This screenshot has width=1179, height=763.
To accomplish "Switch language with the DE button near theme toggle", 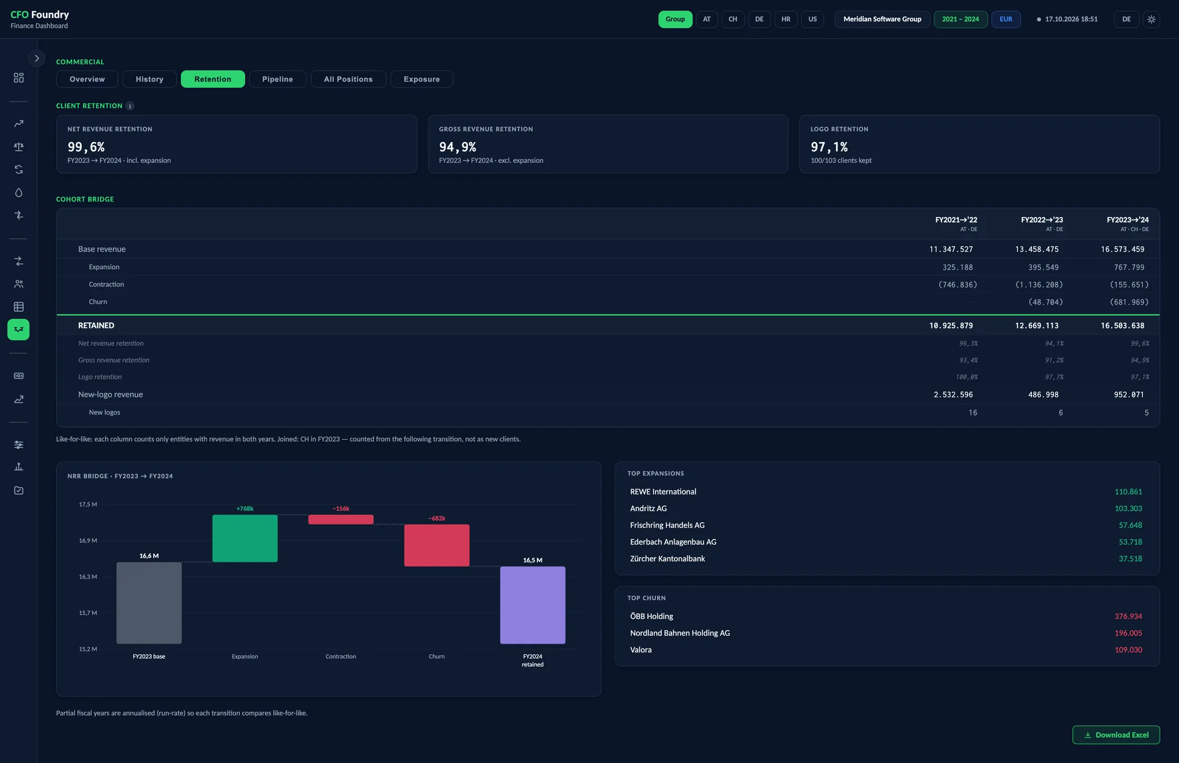I will [1126, 19].
